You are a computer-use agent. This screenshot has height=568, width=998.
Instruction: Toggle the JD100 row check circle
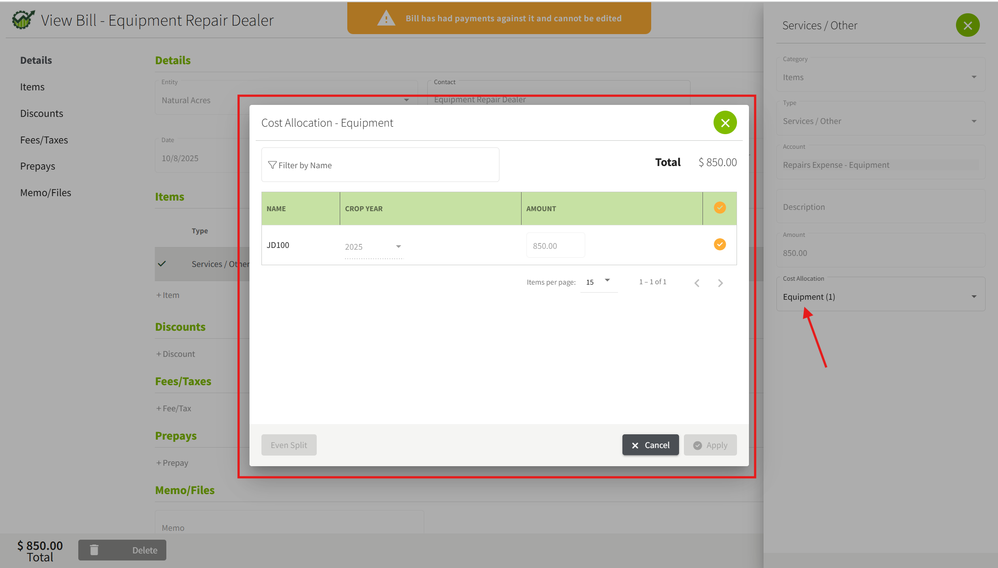pos(719,244)
